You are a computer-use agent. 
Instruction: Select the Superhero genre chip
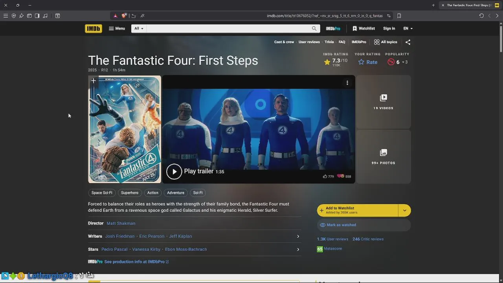(x=130, y=193)
